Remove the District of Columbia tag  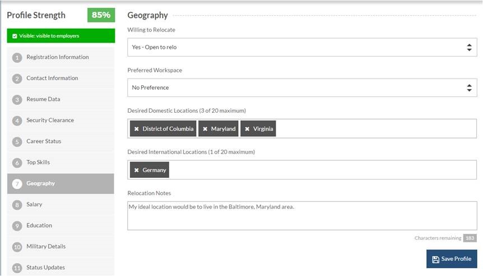(137, 129)
